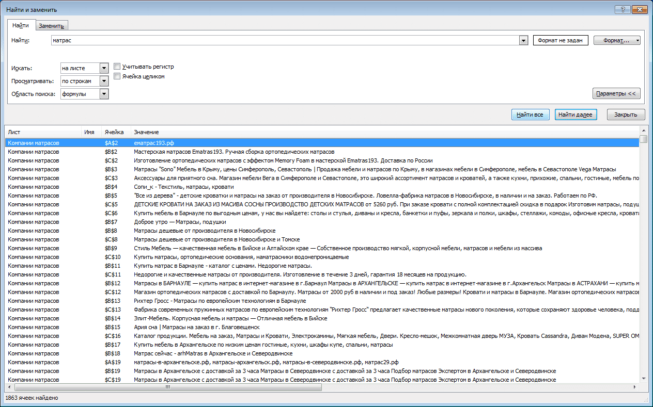Select result row with cell $B$8
The image size is (653, 407).
[322, 231]
